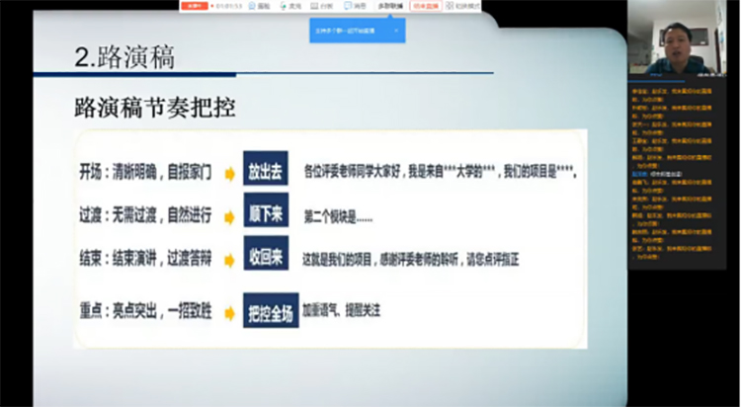Click the 2.路演稿 slide title

124,56
